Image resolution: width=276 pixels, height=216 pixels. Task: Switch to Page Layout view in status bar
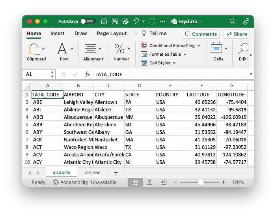(149, 182)
